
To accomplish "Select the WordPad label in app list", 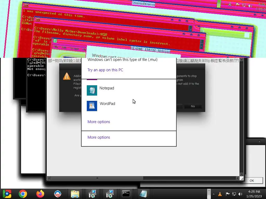I will [107, 104].
